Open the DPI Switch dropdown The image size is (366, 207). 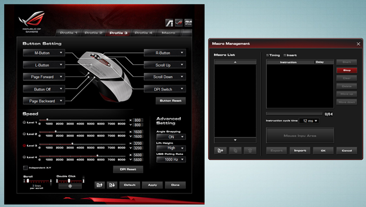pyautogui.click(x=165, y=89)
